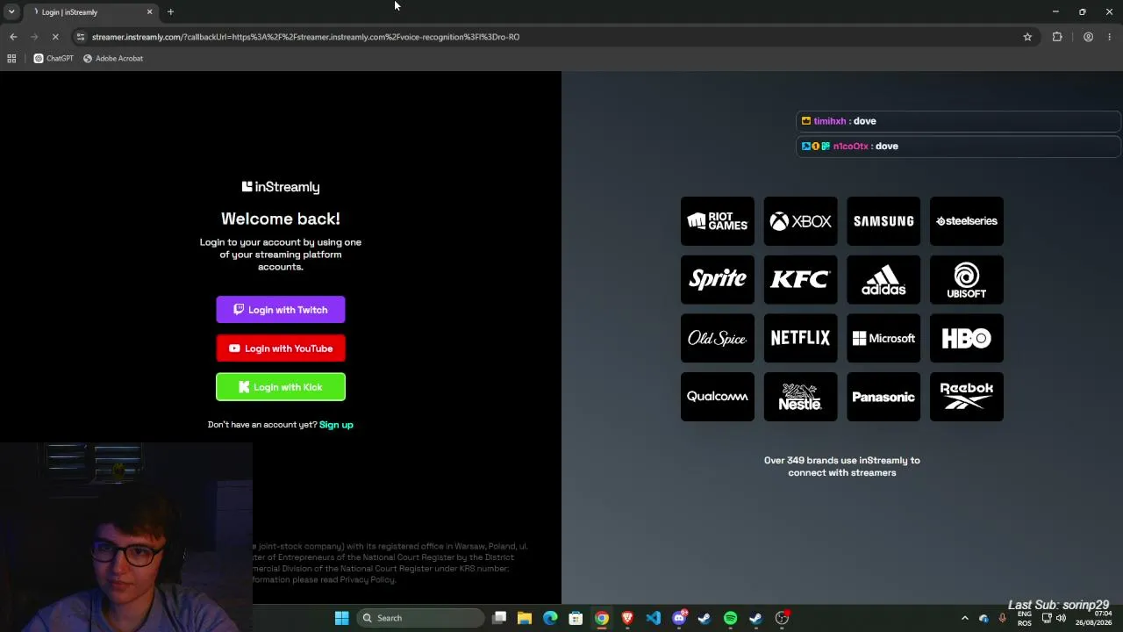Select the Xbox brand tile
Image resolution: width=1123 pixels, height=632 pixels.
pyautogui.click(x=800, y=221)
